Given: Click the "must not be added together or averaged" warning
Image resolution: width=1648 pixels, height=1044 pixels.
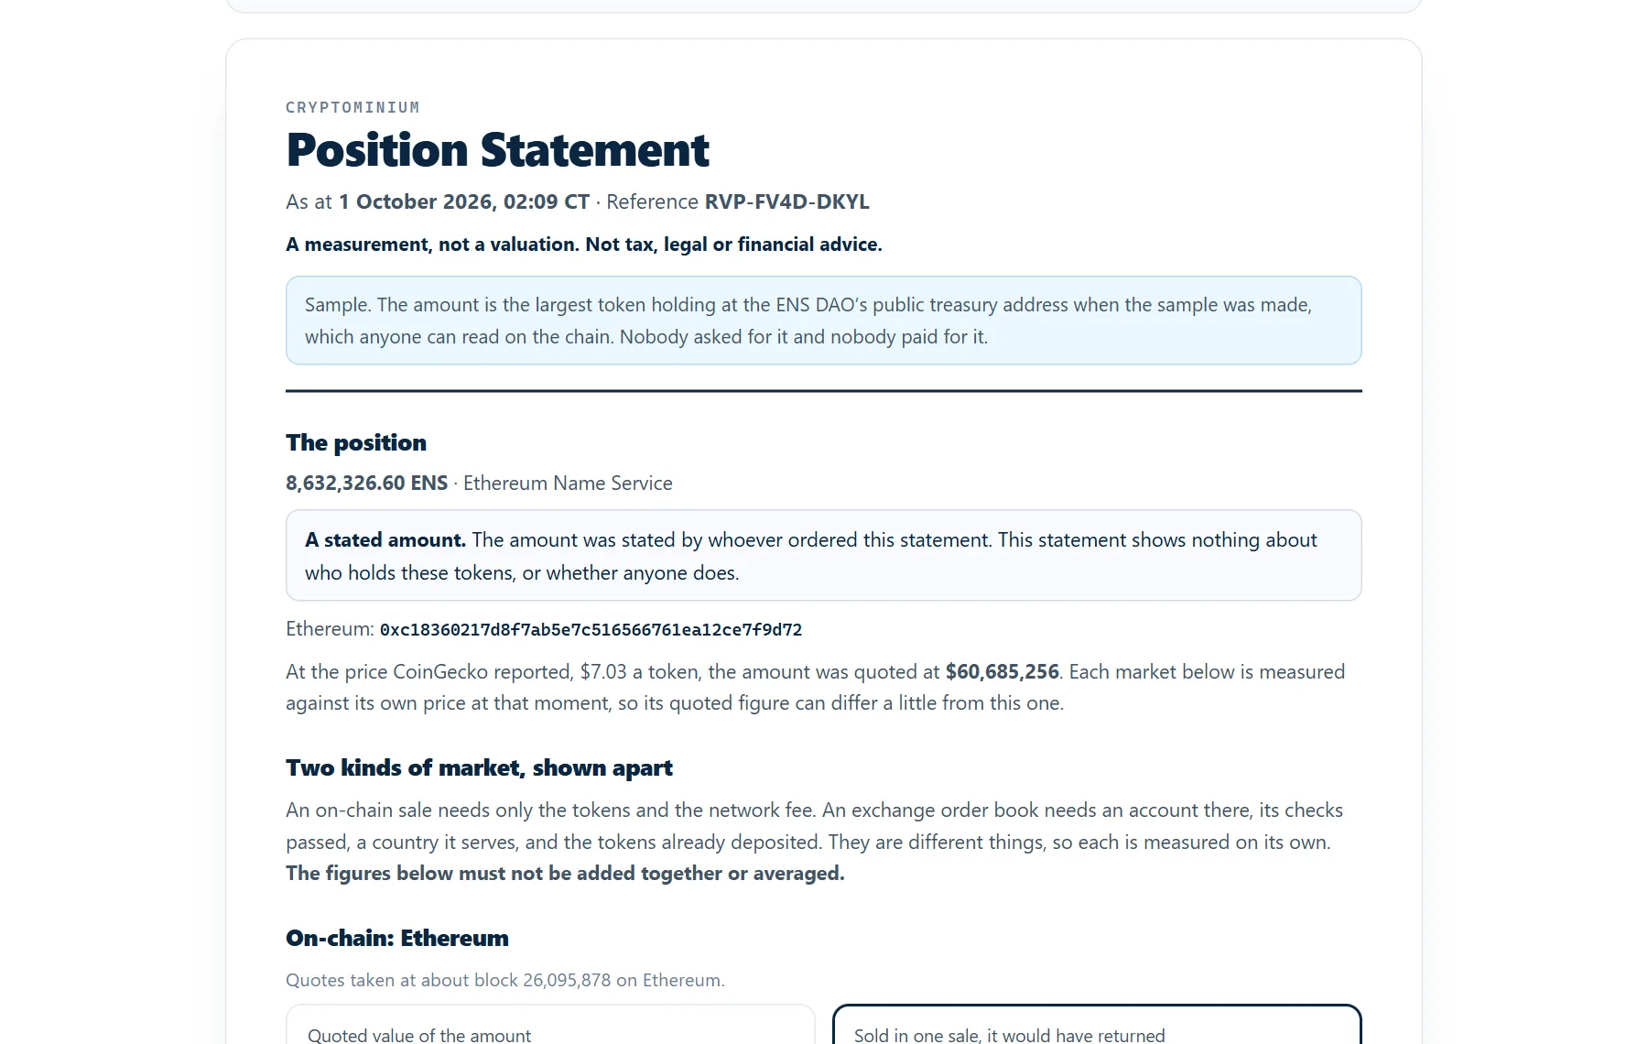Looking at the screenshot, I should click(x=565, y=874).
